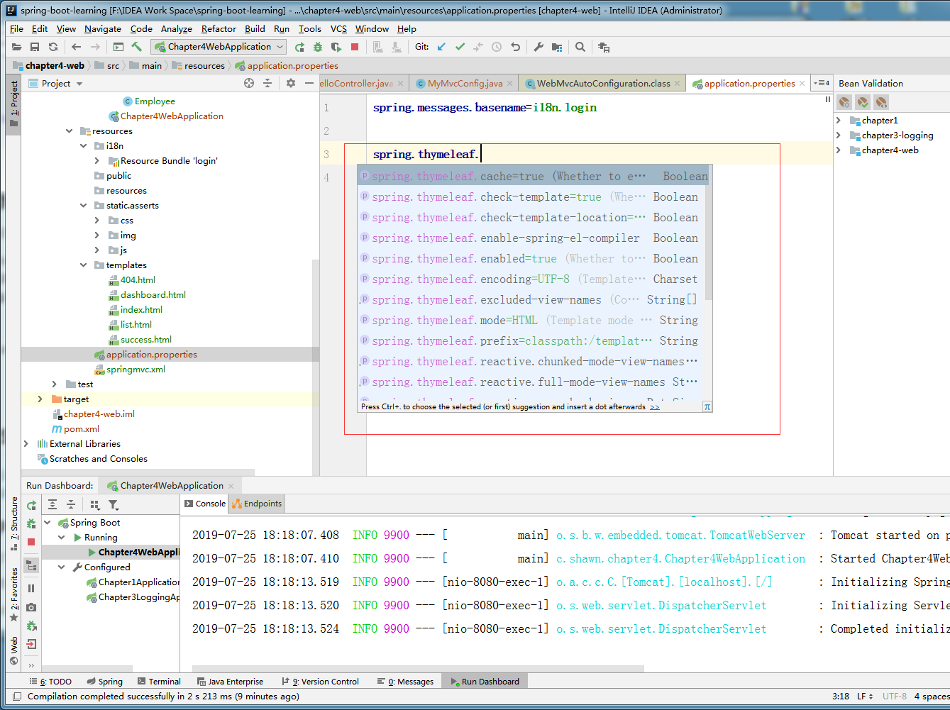Toggle the Run Dashboard tree view
Image resolution: width=950 pixels, height=710 pixels.
click(x=31, y=565)
